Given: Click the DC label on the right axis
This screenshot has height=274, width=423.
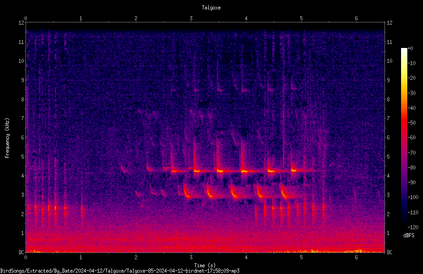Looking at the screenshot, I should pos(389,252).
